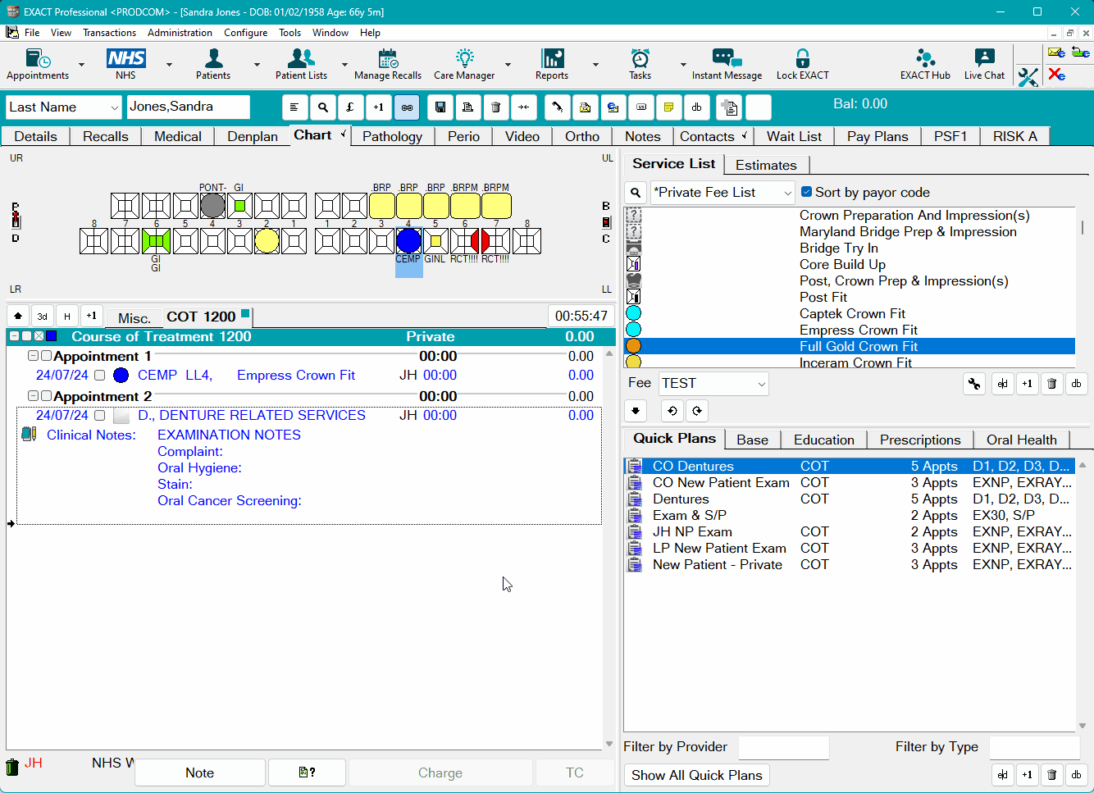1094x793 pixels.
Task: Open the NHS toolbar button
Action: point(125,64)
